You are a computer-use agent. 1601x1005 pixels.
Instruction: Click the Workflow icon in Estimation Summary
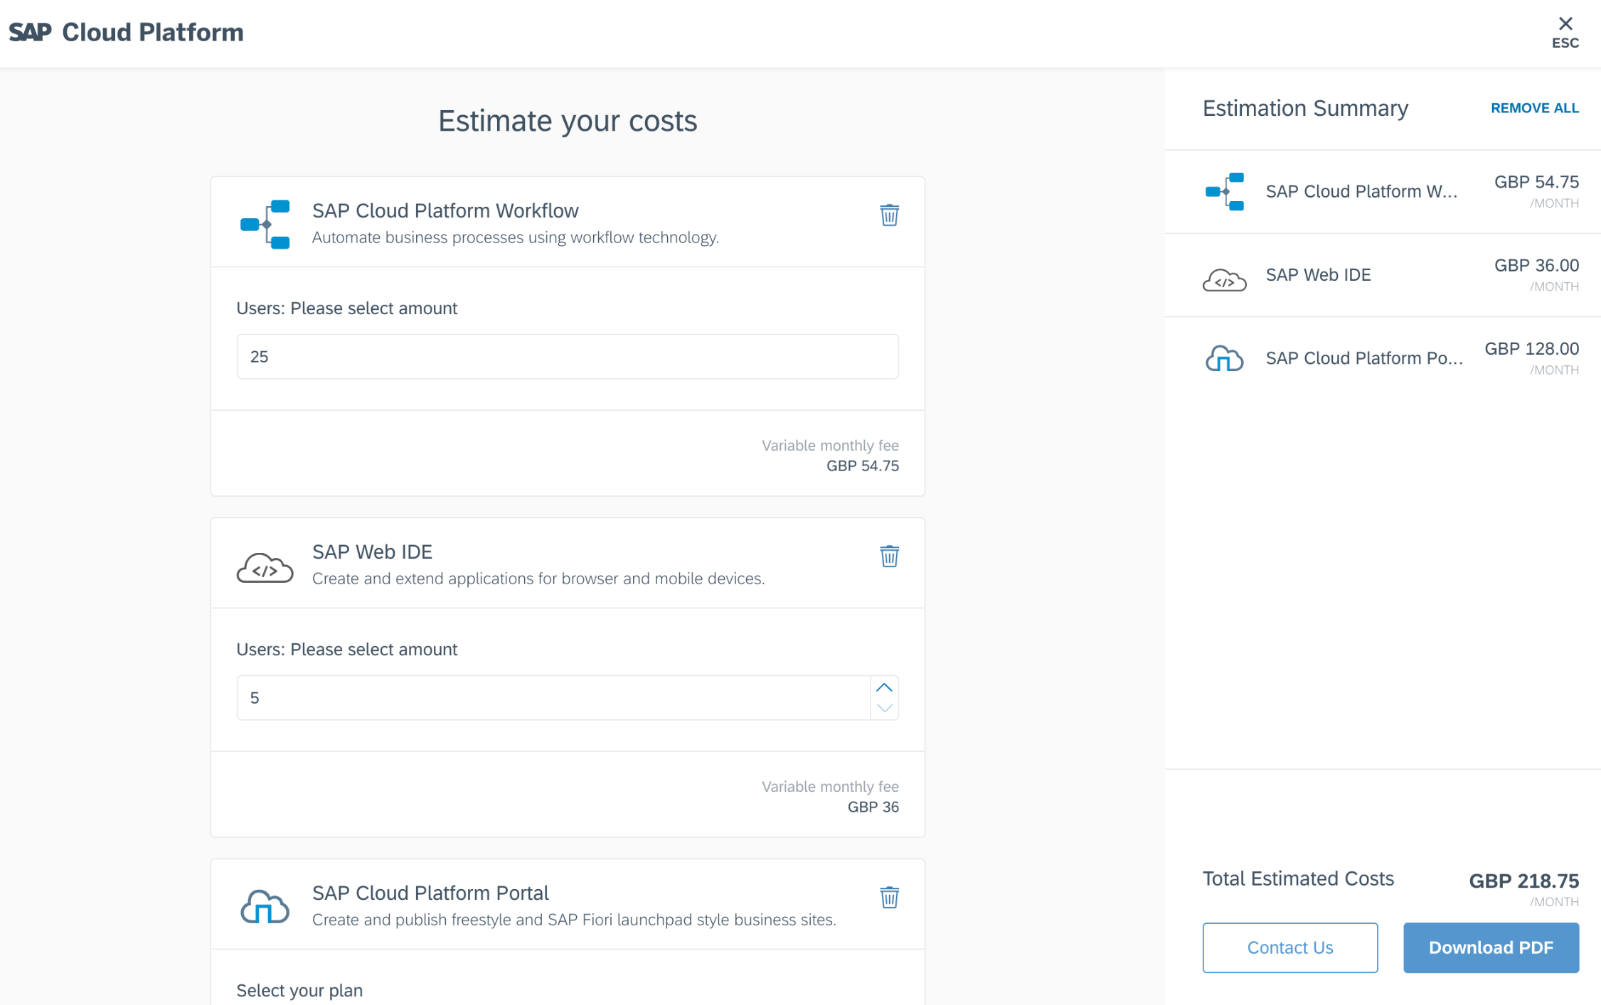(x=1225, y=192)
